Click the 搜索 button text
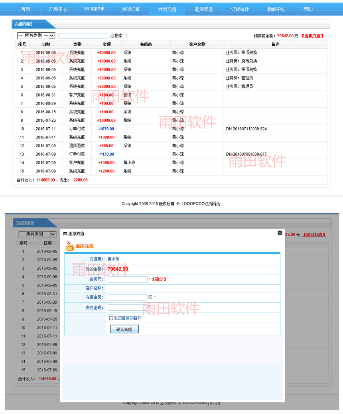This screenshot has width=343, height=415. pyautogui.click(x=118, y=36)
